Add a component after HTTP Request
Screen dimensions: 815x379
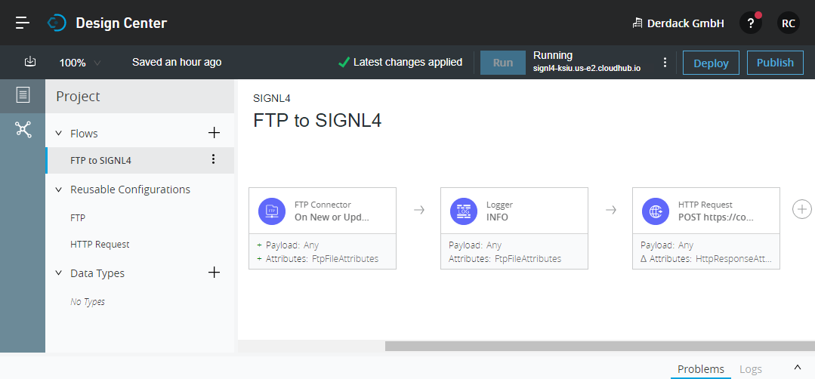point(802,209)
